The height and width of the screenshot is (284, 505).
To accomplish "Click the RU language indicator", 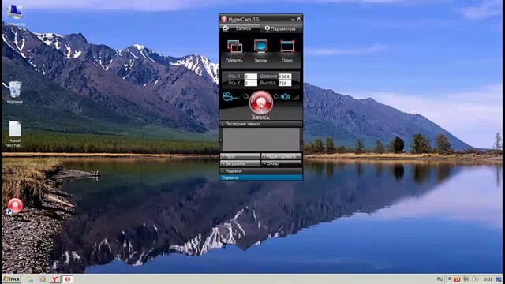I will (x=440, y=279).
